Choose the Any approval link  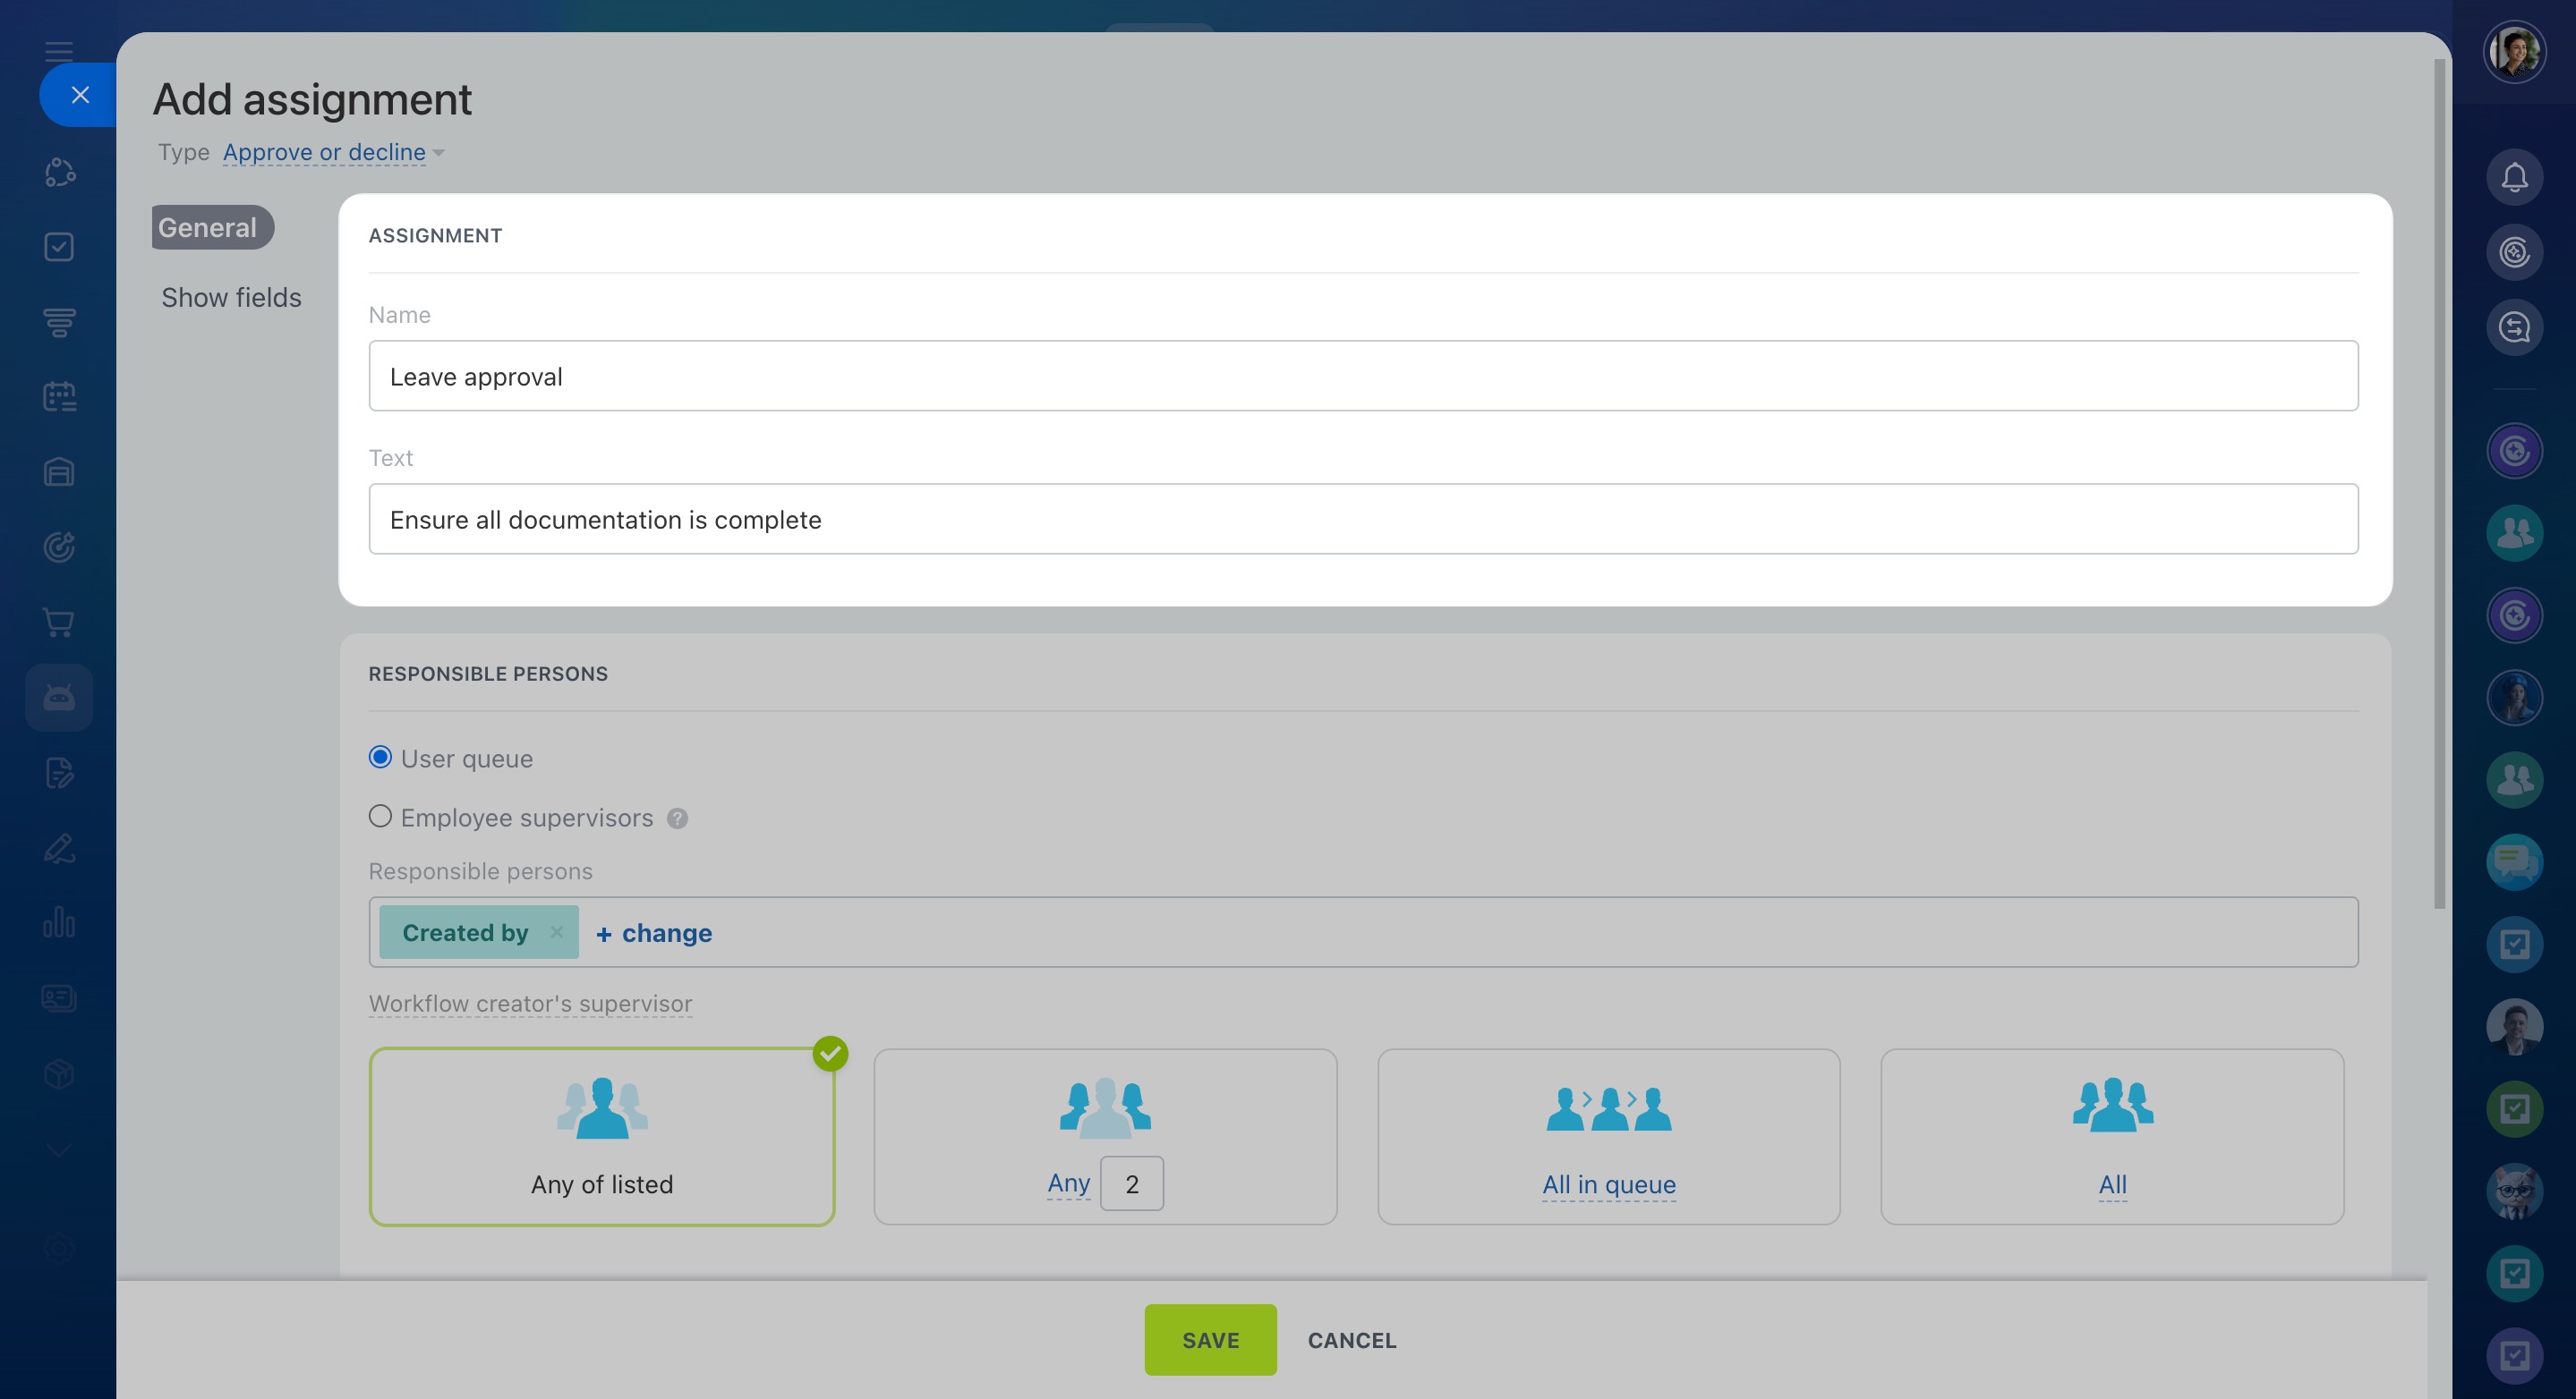[1068, 1183]
